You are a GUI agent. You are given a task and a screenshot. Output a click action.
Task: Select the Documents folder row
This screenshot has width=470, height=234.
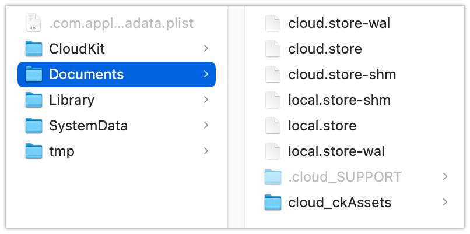[x=117, y=75]
